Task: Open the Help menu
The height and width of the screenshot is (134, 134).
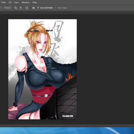Action: coord(35,2)
